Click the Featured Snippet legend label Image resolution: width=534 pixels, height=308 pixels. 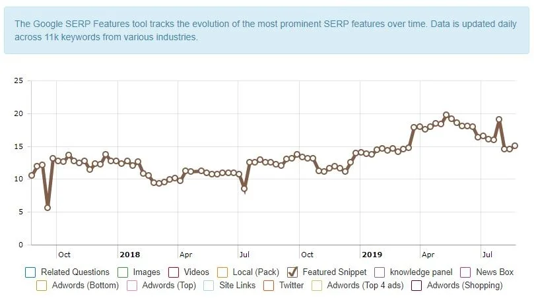pos(334,272)
